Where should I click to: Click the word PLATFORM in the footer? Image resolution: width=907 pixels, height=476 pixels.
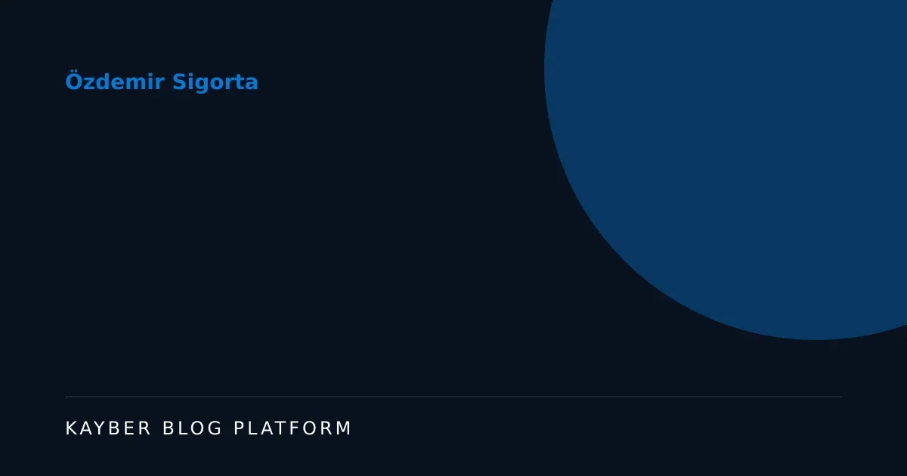[293, 428]
